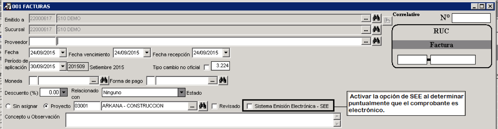Click the 001 FACTURAS window title icon
The image size is (498, 129).
point(7,6)
